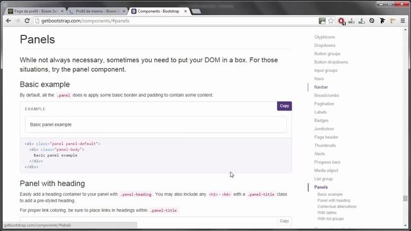Open Media object sidebar link
This screenshot has height=231, width=411.
coord(326,171)
